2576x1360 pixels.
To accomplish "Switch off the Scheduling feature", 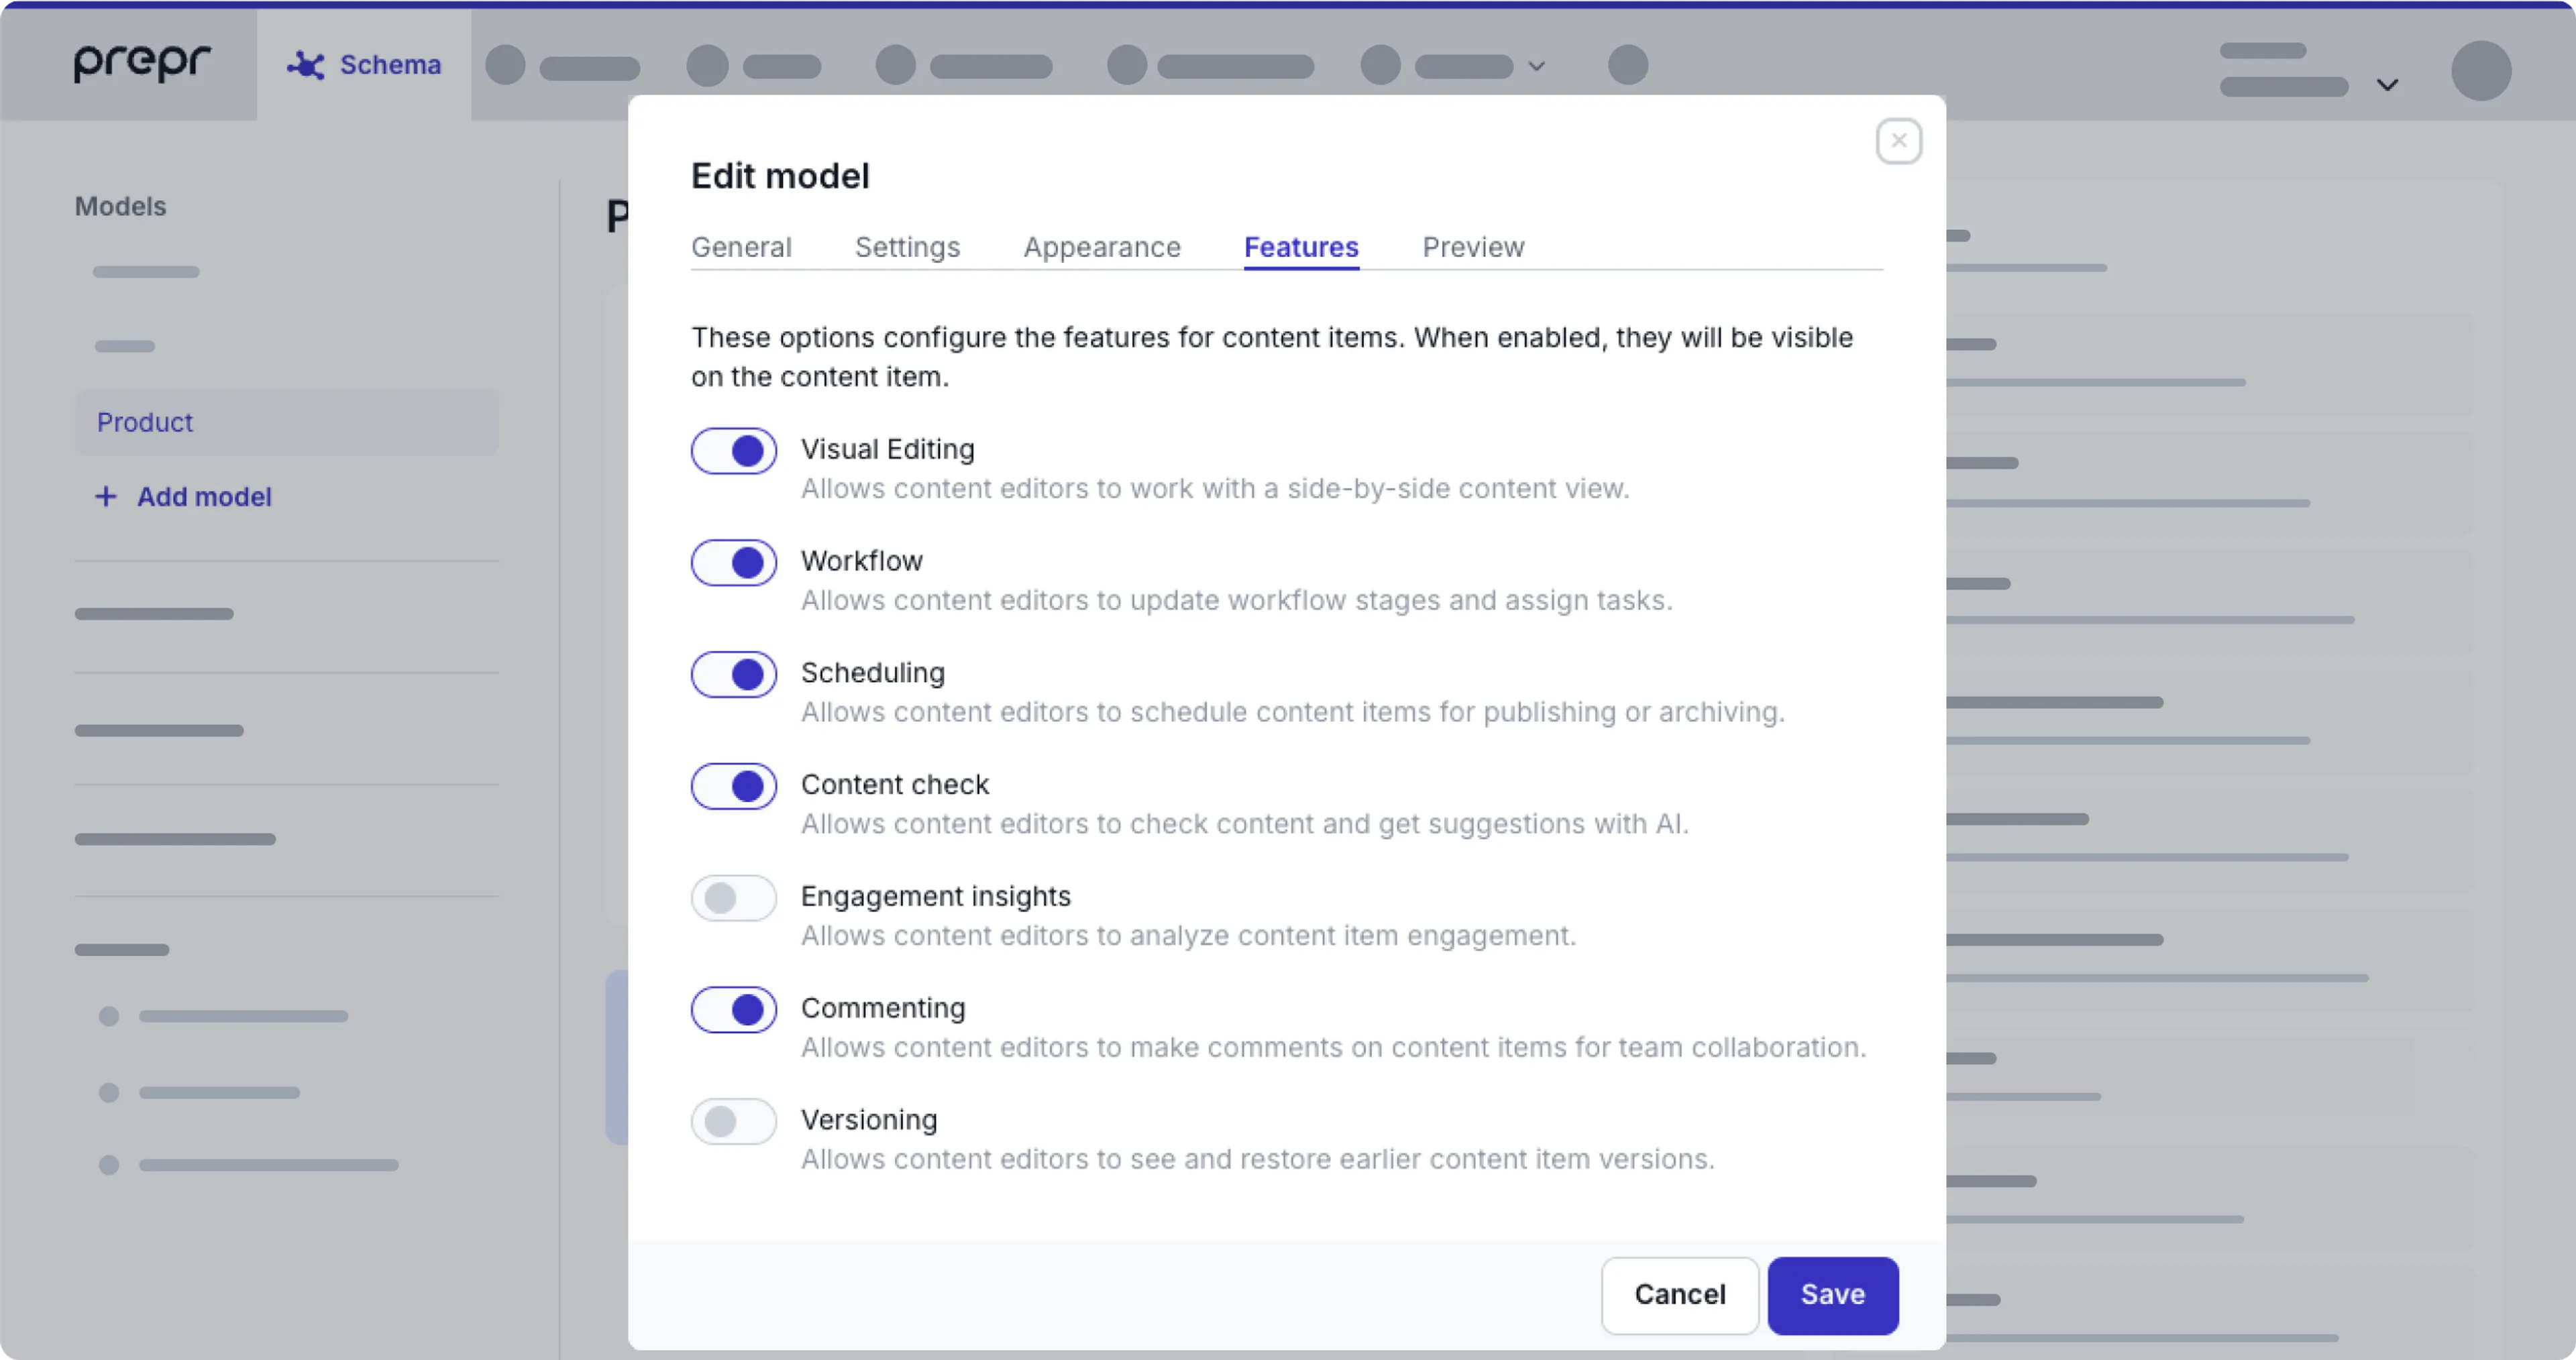I will click(x=734, y=675).
